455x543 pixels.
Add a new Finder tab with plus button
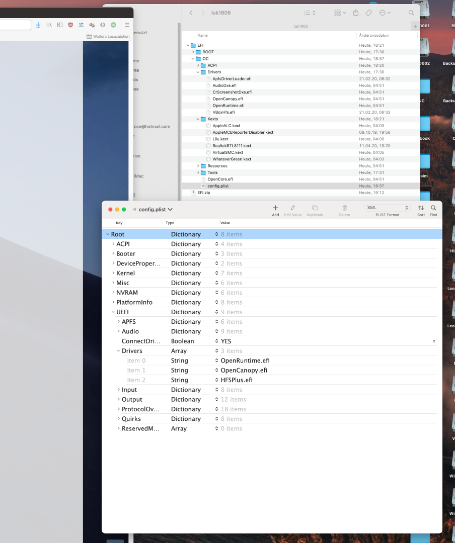[x=415, y=26]
